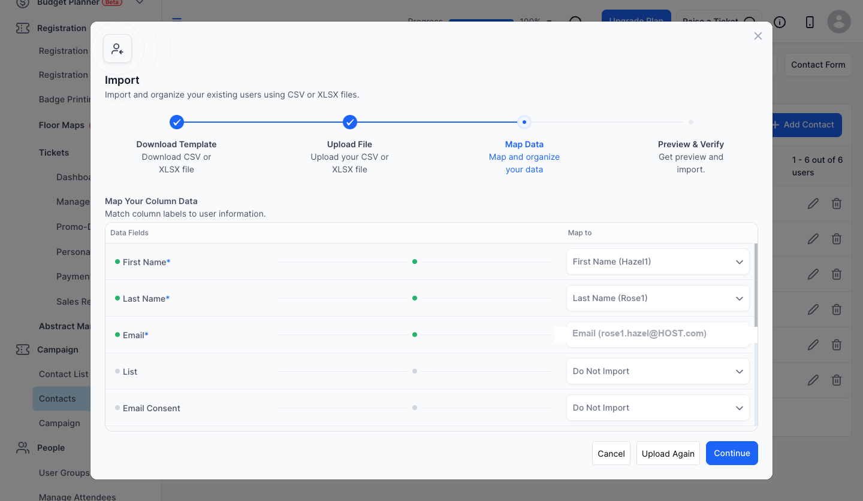Open Contact List in sidebar
The image size is (863, 501).
point(64,374)
